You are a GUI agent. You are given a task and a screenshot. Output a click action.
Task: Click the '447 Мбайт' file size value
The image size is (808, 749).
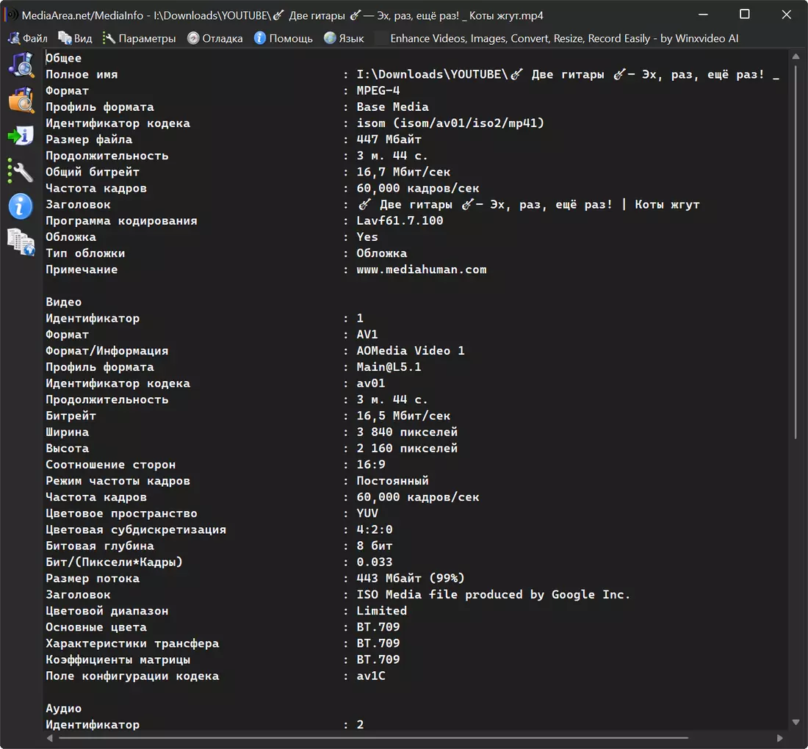389,139
